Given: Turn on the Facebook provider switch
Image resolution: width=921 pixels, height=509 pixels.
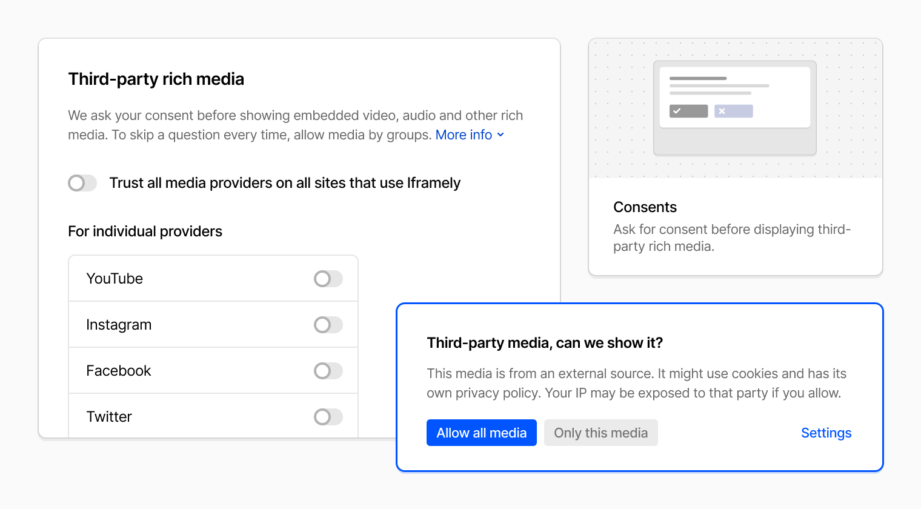Looking at the screenshot, I should [x=328, y=371].
